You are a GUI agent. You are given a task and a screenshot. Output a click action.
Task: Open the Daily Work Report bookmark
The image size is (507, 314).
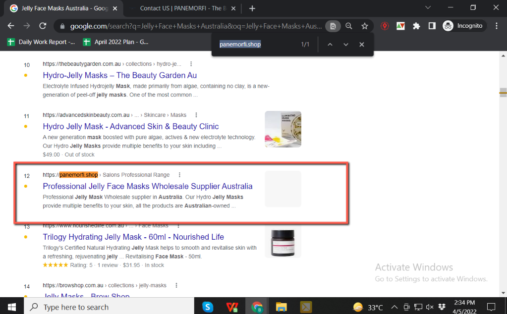pyautogui.click(x=42, y=42)
